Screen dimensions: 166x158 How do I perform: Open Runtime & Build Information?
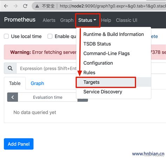[113, 34]
